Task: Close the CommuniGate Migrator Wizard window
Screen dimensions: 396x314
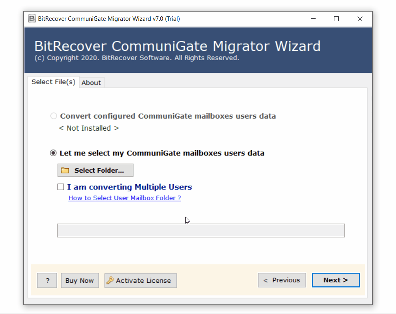Action: 360,19
